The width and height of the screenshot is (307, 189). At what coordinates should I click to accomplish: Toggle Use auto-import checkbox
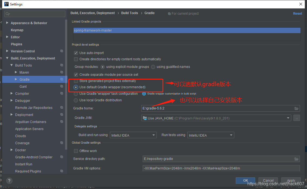pos(76,53)
